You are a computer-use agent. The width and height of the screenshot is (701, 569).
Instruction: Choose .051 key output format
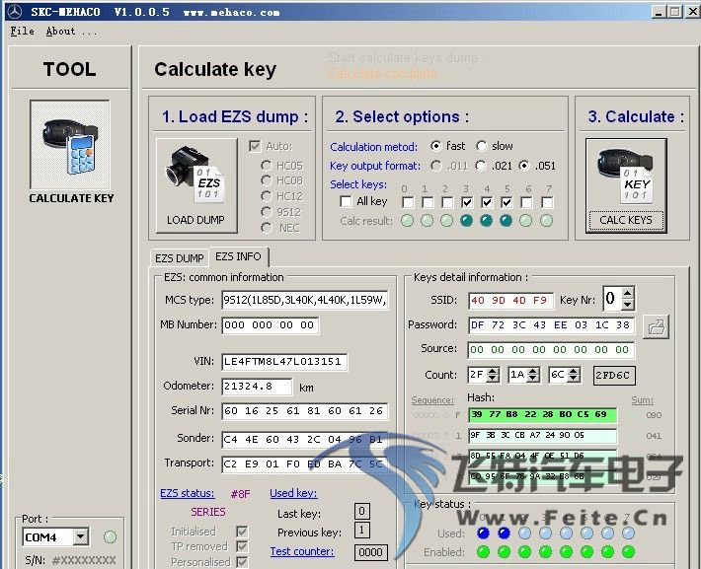pyautogui.click(x=524, y=166)
